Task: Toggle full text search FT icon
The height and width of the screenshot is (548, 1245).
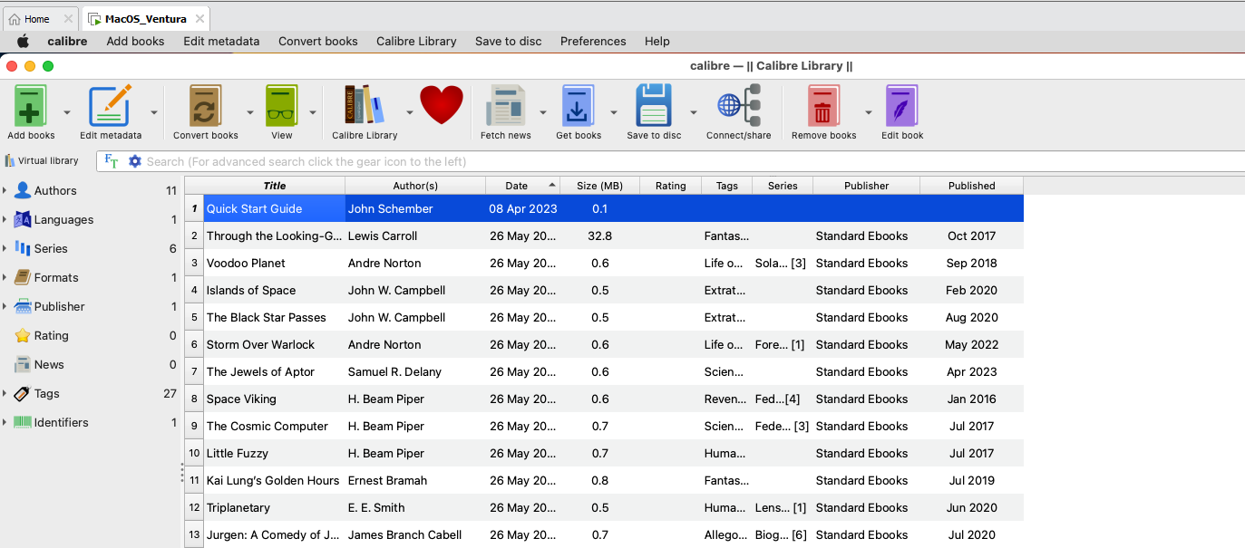Action: point(112,161)
